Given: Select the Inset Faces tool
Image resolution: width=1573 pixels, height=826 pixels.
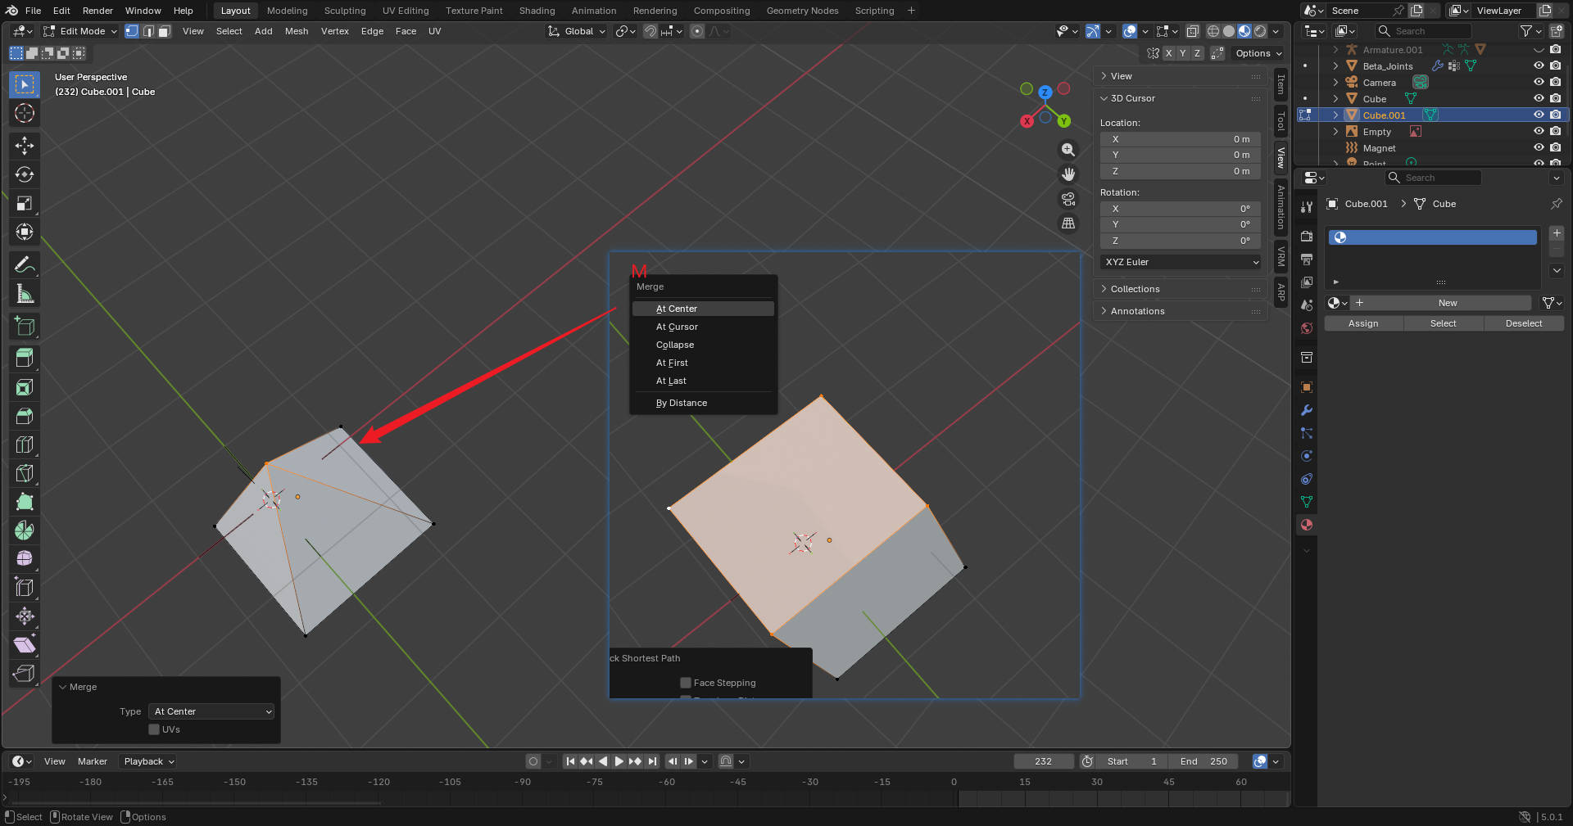Looking at the screenshot, I should (x=25, y=387).
